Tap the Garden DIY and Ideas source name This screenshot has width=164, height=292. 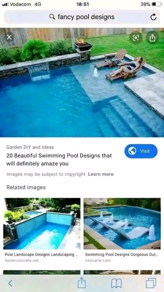[30, 147]
